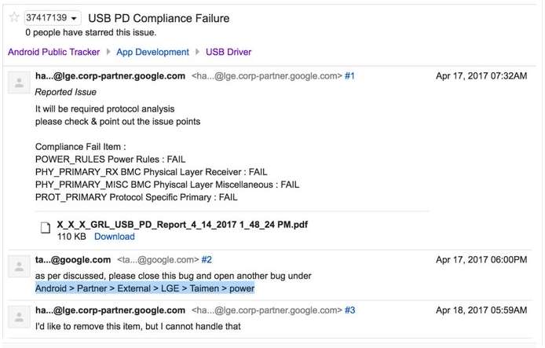Click the avatar icon of ta...@google.com
The height and width of the screenshot is (348, 545).
19,266
